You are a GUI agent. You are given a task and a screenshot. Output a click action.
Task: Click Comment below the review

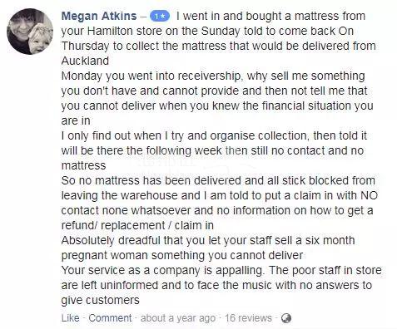coord(110,318)
